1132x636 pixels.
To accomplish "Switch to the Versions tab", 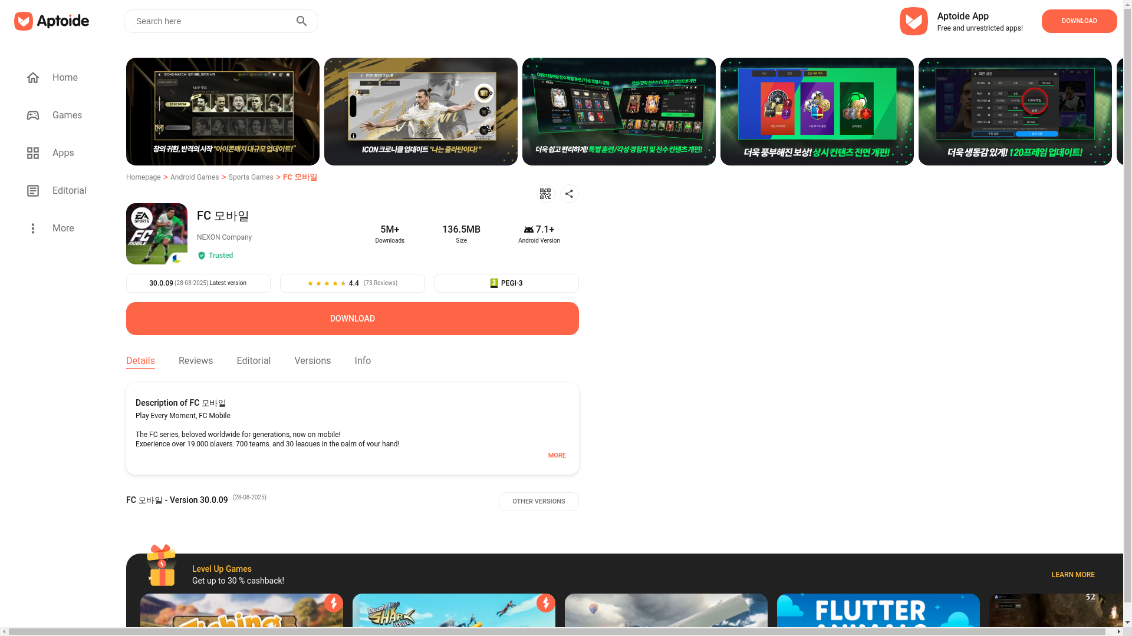I will (x=313, y=361).
